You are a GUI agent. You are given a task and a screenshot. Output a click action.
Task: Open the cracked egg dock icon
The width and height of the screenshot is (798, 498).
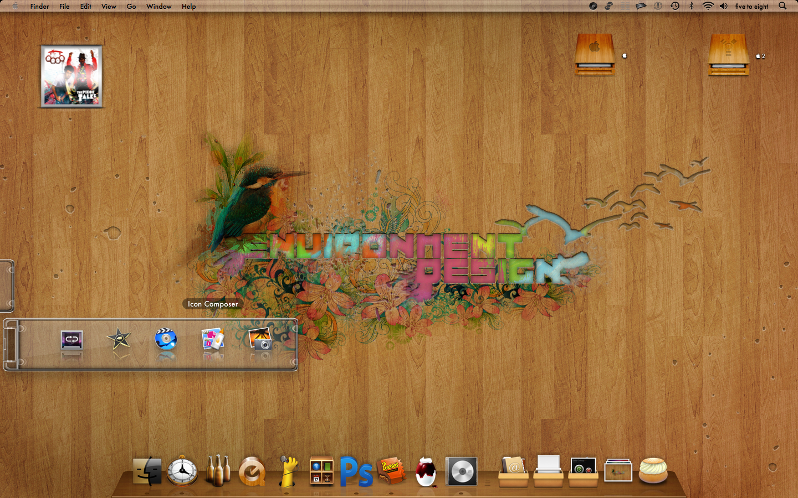[x=426, y=472]
